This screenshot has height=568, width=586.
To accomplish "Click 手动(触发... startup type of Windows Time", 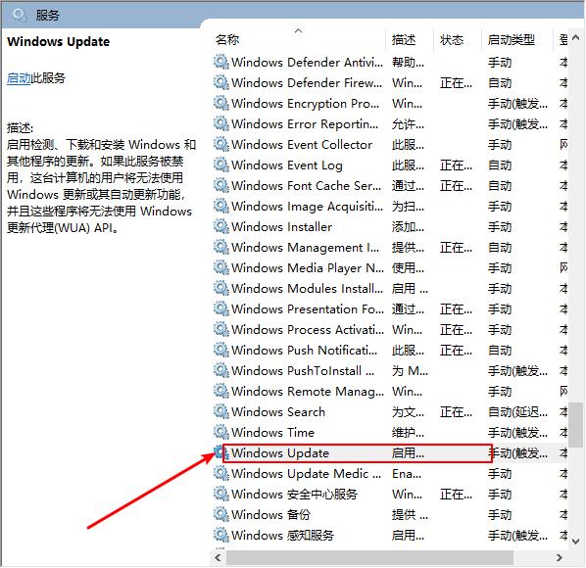I will (517, 432).
